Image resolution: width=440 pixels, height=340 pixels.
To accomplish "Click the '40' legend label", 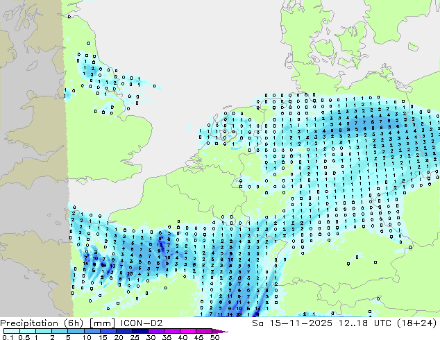I will coord(183,337).
